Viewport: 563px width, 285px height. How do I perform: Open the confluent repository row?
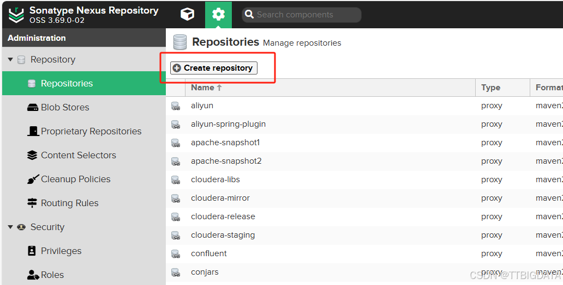pyautogui.click(x=364, y=253)
